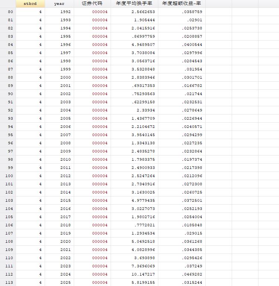Click 证券代码 cell in row 84

pyautogui.click(x=92, y=45)
